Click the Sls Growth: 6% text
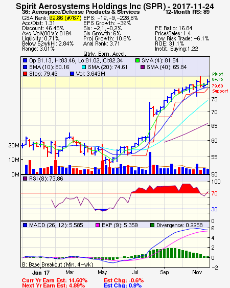Viewport: 230px width, 288px height. point(102,33)
